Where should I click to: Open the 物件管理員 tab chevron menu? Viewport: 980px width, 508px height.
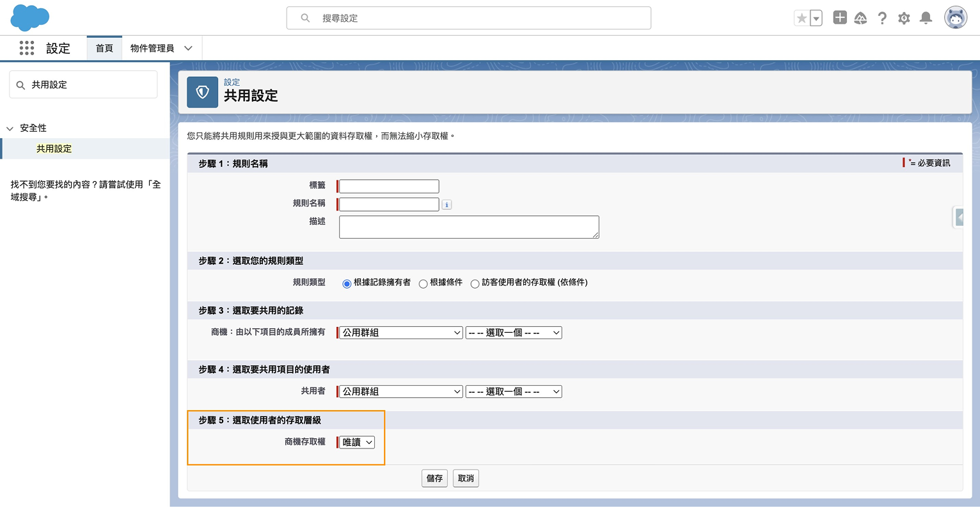pos(188,48)
